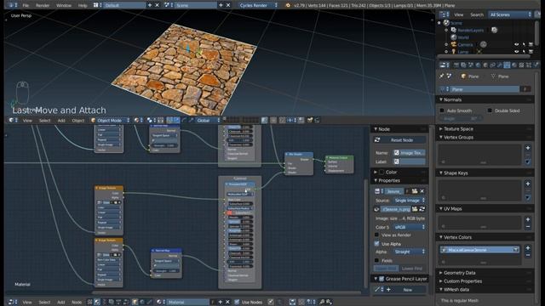
Task: Click New grease pencil layer button
Action: click(x=408, y=290)
